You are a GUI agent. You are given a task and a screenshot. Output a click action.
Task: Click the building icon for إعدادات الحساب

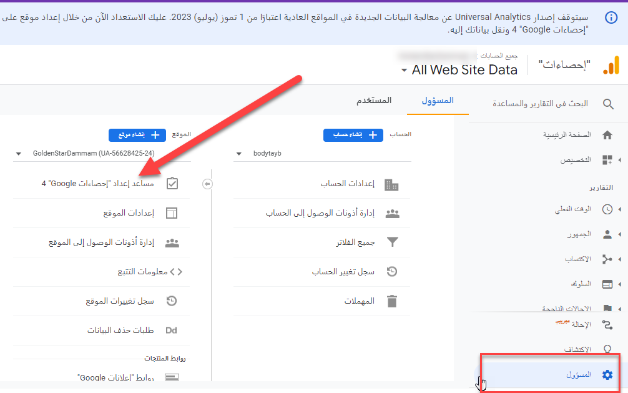click(x=391, y=185)
